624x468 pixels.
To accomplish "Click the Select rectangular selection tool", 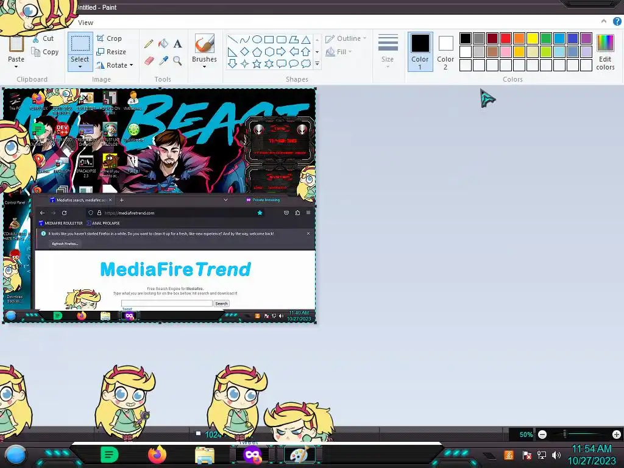I will (80, 43).
